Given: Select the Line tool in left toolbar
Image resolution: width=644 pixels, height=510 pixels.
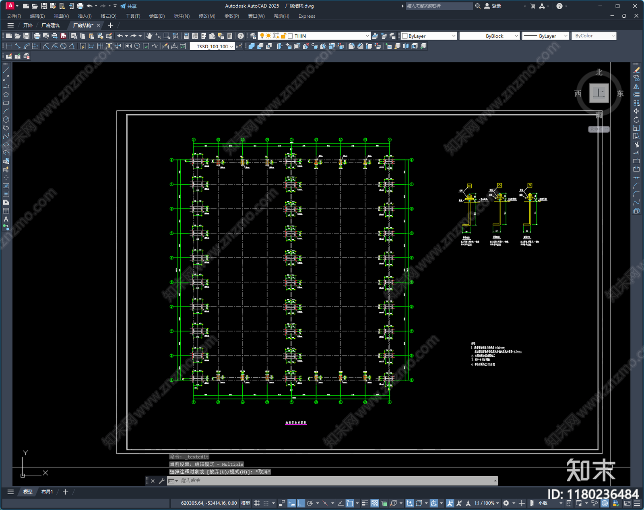Looking at the screenshot, I should pyautogui.click(x=6, y=70).
